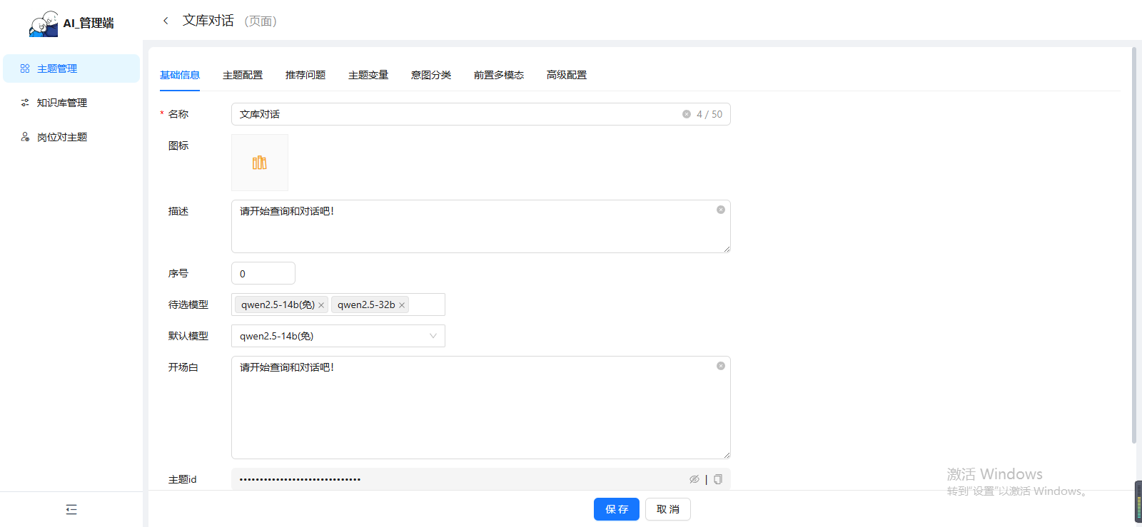Viewport: 1142px width, 527px height.
Task: Clear the 开场白 textarea with its clear icon
Action: tap(721, 366)
